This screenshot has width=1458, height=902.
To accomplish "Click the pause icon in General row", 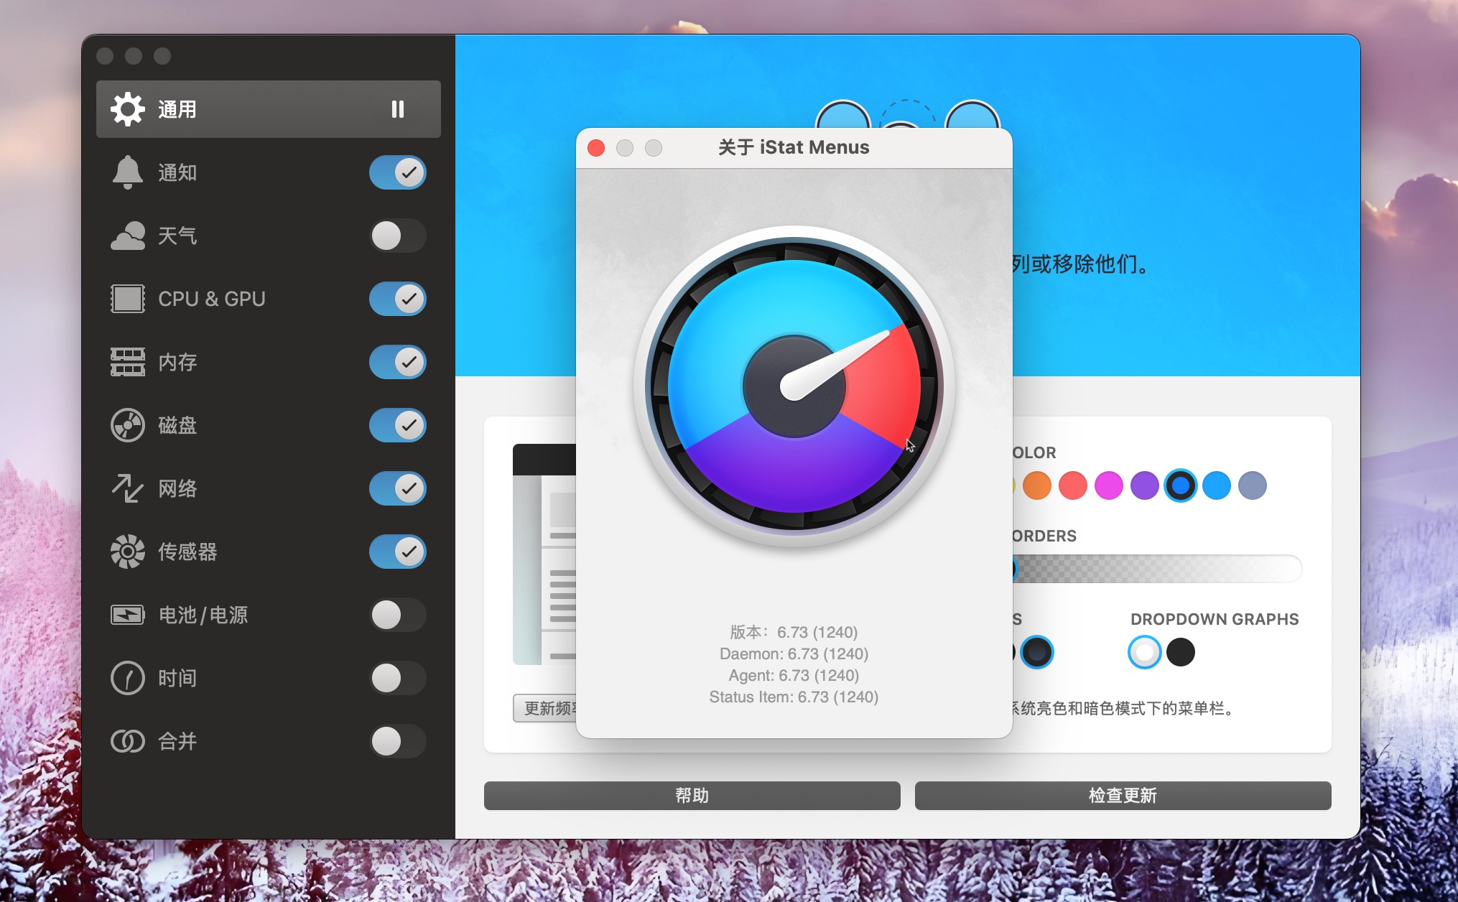I will click(x=398, y=109).
